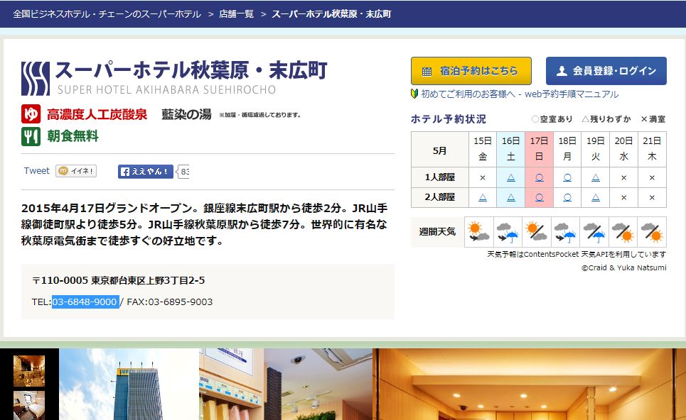Click the Tweet link
The width and height of the screenshot is (686, 420).
pyautogui.click(x=37, y=171)
